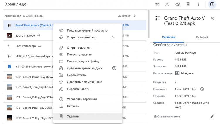Viewport: 220px width, 124px height.
Task: Click the shared people icon next to Chat Partner.apk
Action: click(x=40, y=46)
